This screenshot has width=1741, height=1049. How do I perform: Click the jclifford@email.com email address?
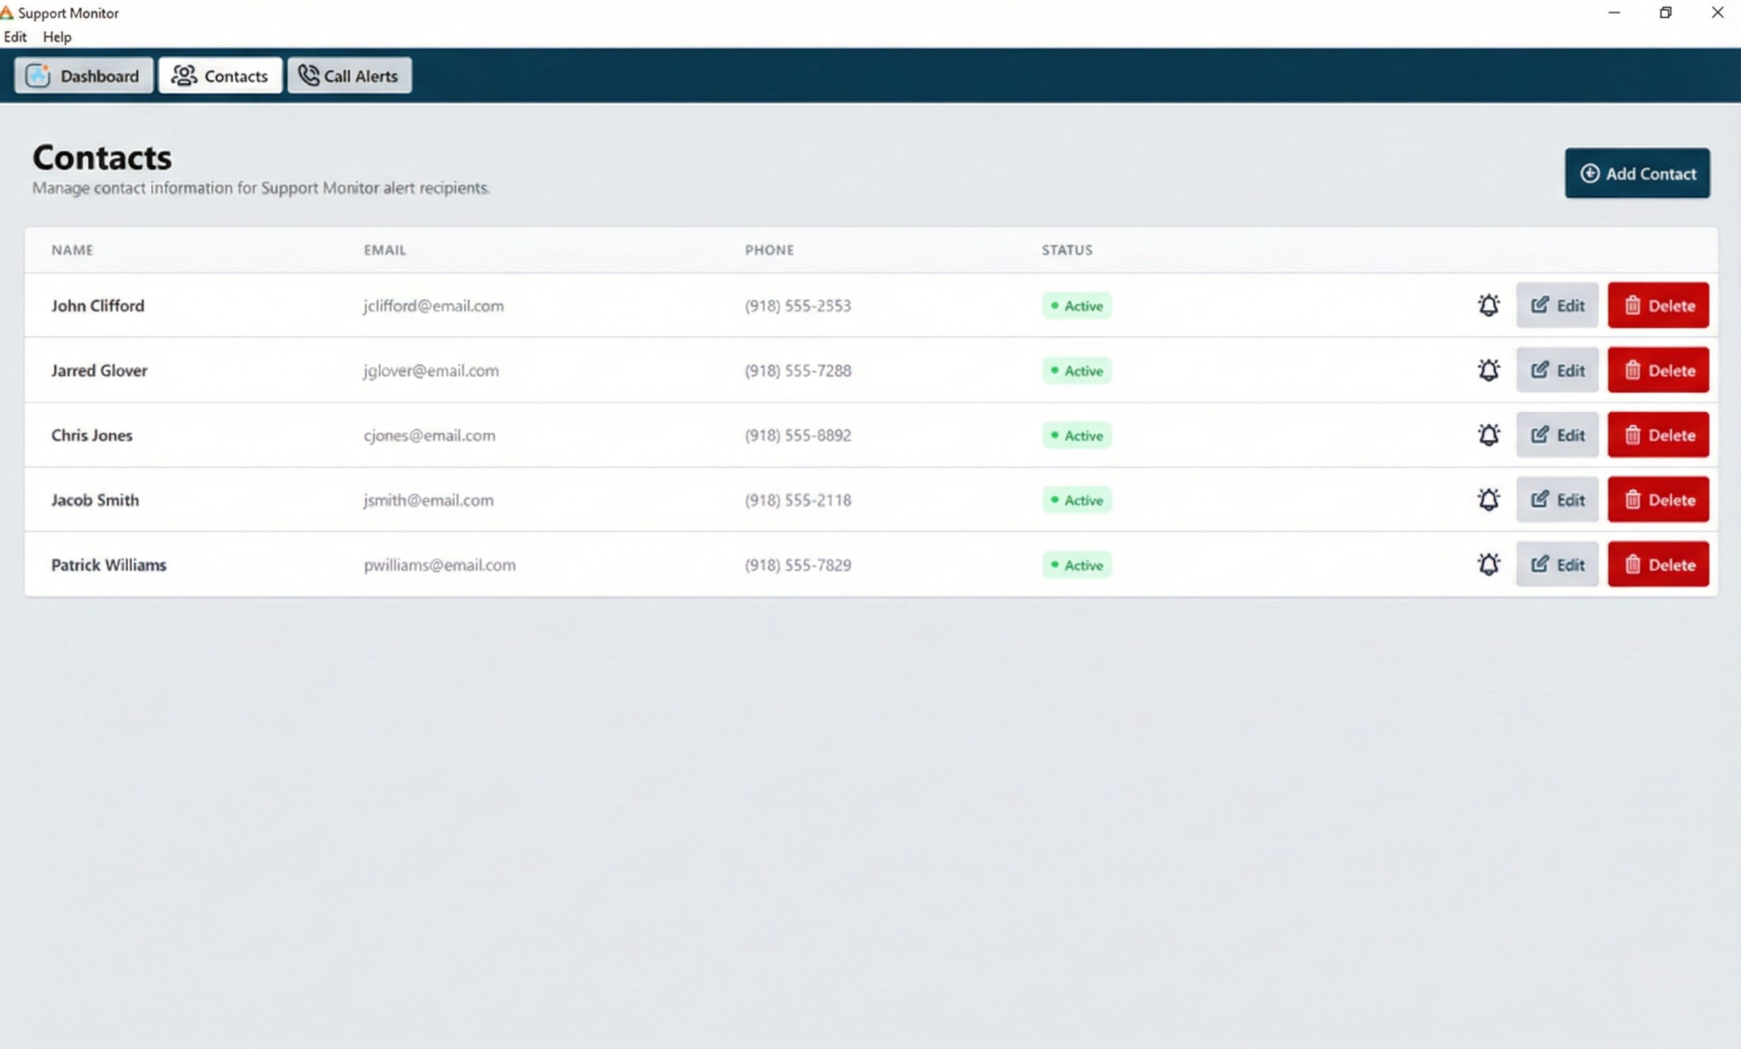click(433, 306)
